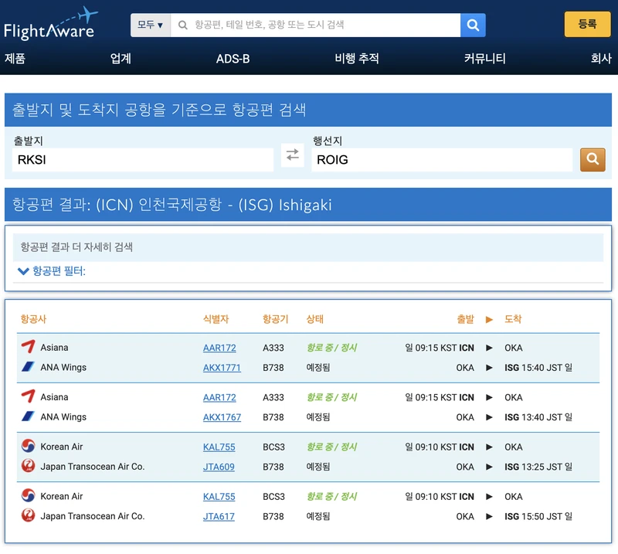Click ANA Wings logo beside AKX1767
Viewport: 618px width, 554px height.
point(28,416)
